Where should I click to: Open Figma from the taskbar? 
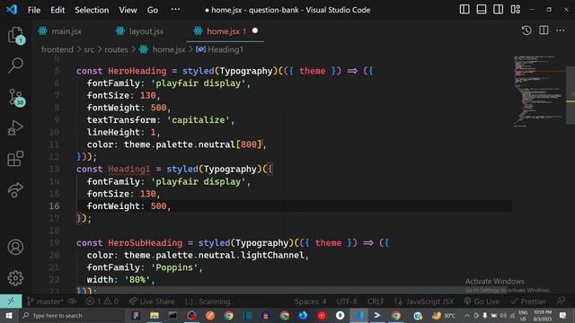(x=136, y=315)
